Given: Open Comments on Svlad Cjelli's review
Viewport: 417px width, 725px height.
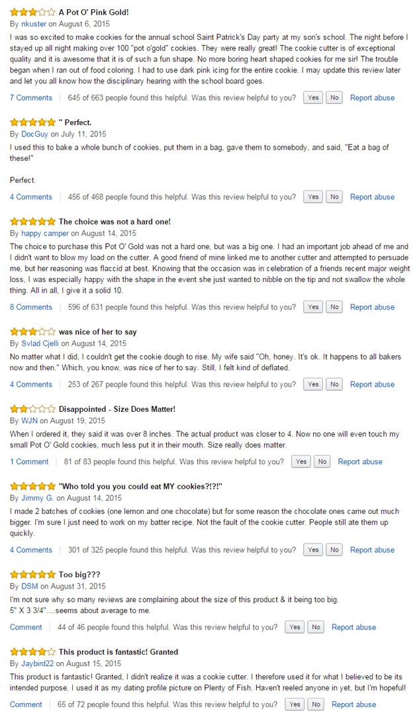Looking at the screenshot, I should 30,384.
